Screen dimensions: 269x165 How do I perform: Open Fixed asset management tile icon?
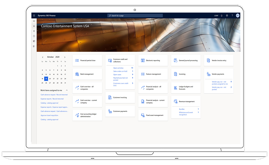click(143, 115)
